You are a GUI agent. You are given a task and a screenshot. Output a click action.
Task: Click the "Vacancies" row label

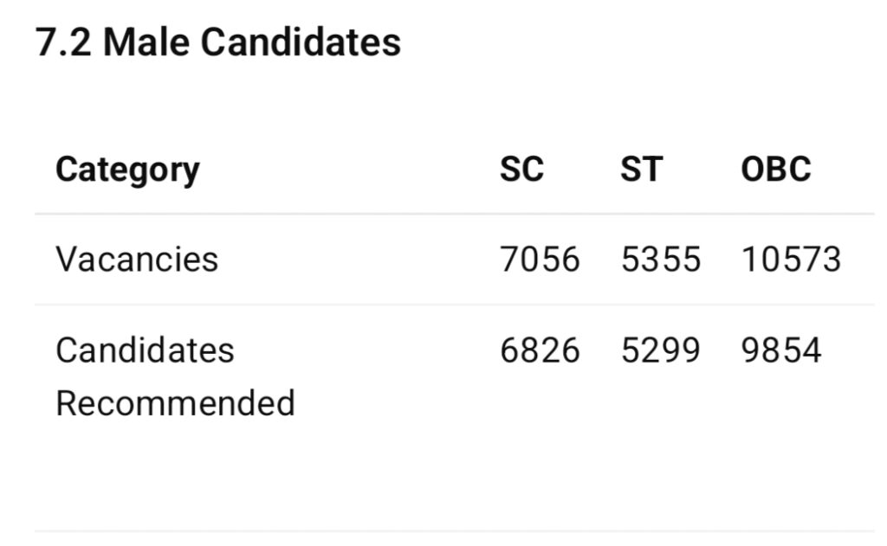[x=137, y=259]
